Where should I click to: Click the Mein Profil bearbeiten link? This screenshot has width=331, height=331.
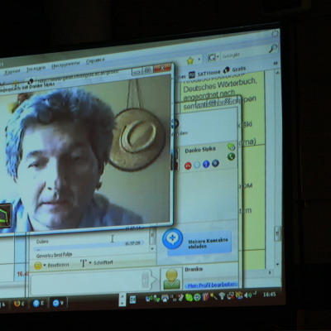point(212,285)
